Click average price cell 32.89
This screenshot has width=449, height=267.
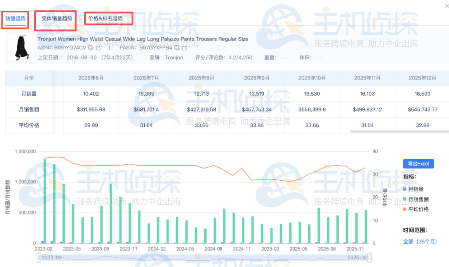tap(423, 125)
